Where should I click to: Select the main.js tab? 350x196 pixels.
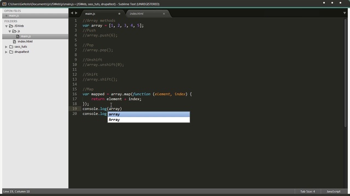tap(90, 14)
